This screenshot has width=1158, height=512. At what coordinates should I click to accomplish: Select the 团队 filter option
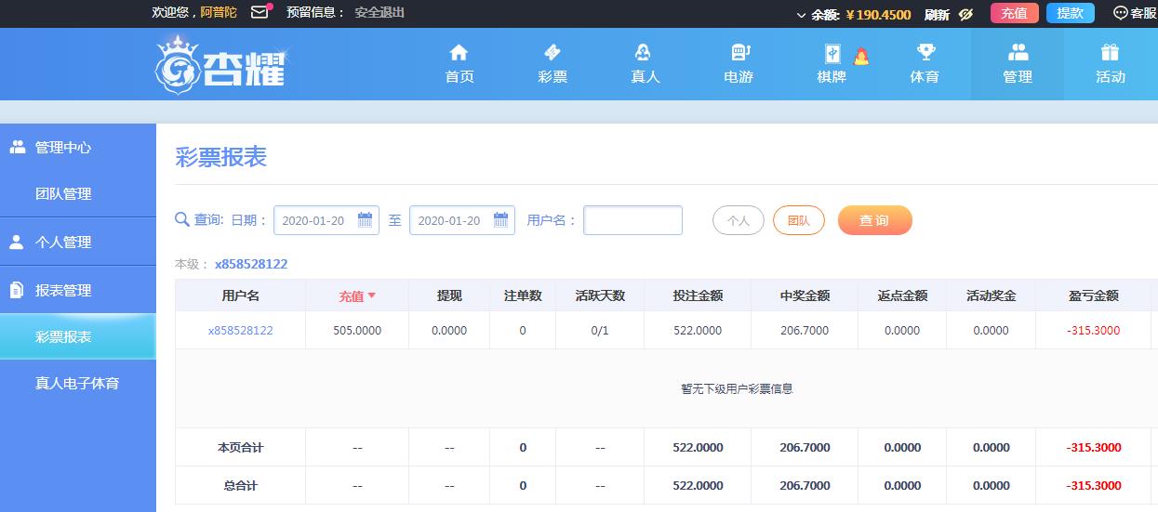click(x=798, y=220)
